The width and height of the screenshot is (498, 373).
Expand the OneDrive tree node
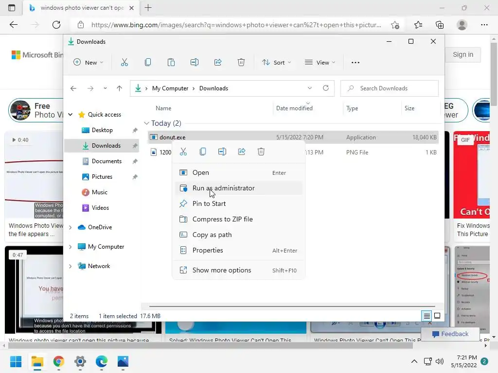[x=71, y=227]
